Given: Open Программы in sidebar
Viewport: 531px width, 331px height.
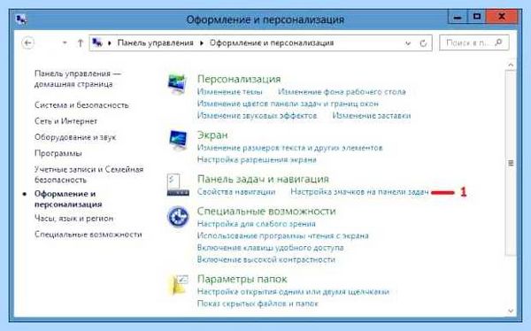Looking at the screenshot, I should pos(58,153).
